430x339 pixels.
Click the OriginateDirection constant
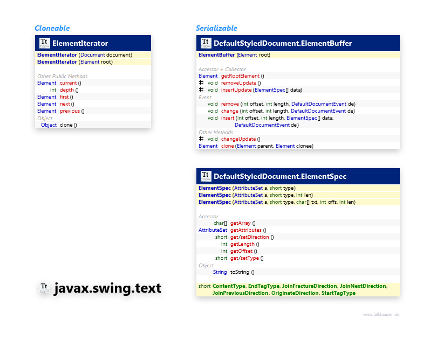click(295, 293)
